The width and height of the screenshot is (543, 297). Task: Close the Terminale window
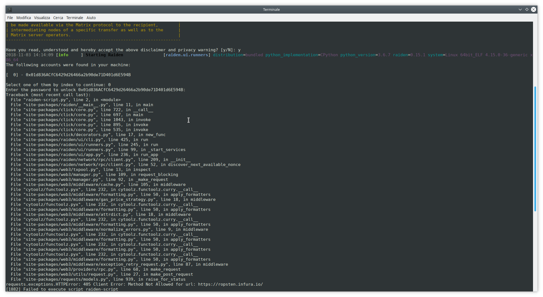(534, 9)
